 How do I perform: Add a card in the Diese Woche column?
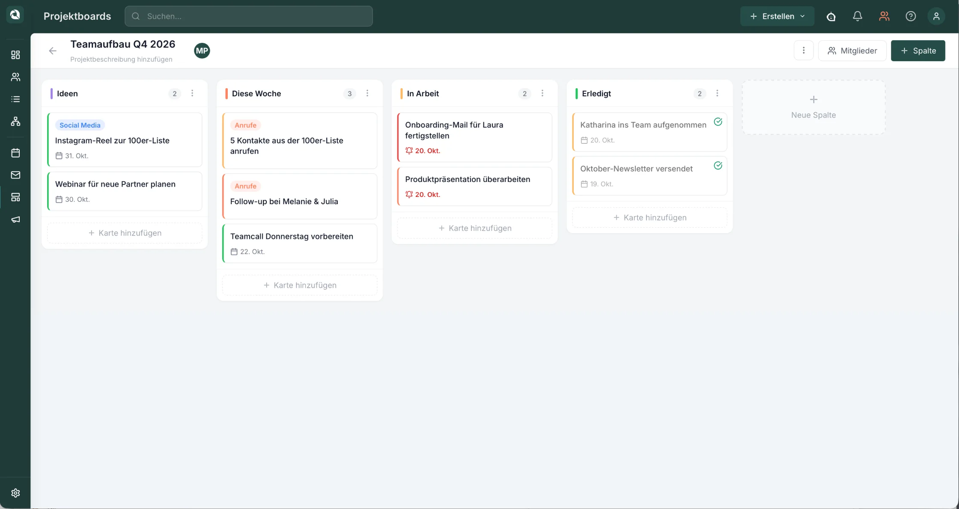(300, 286)
